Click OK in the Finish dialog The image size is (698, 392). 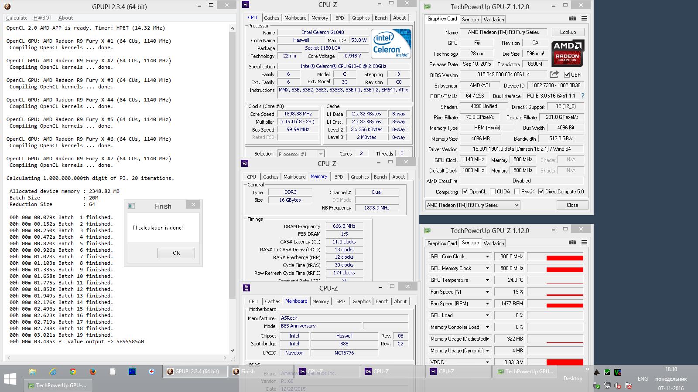tap(176, 253)
